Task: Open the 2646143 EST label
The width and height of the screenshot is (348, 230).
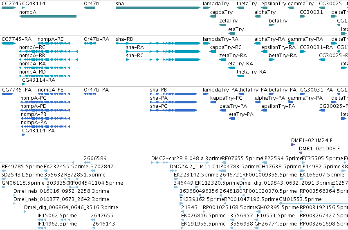Action: tap(103, 224)
